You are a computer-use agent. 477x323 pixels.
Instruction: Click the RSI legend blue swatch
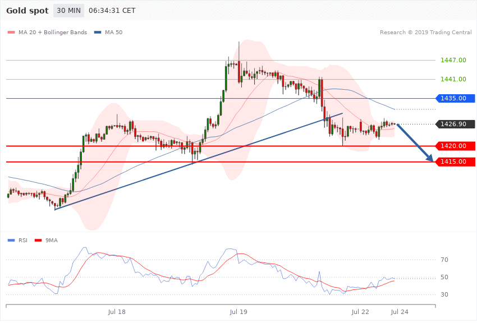pos(11,241)
